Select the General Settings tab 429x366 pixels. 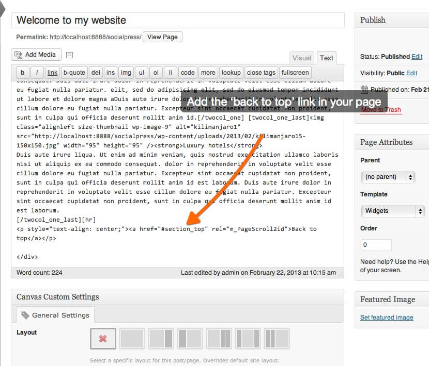click(55, 315)
